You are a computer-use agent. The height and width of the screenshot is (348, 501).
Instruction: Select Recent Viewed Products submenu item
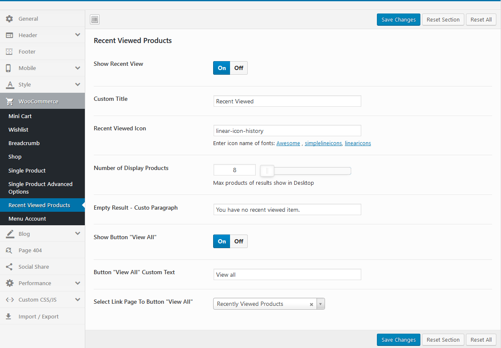point(43,205)
